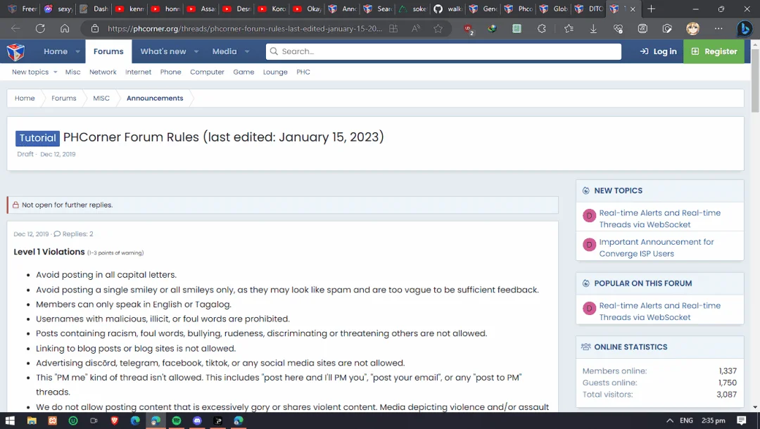760x429 pixels.
Task: Open the Game sub-navigation link
Action: 243,72
